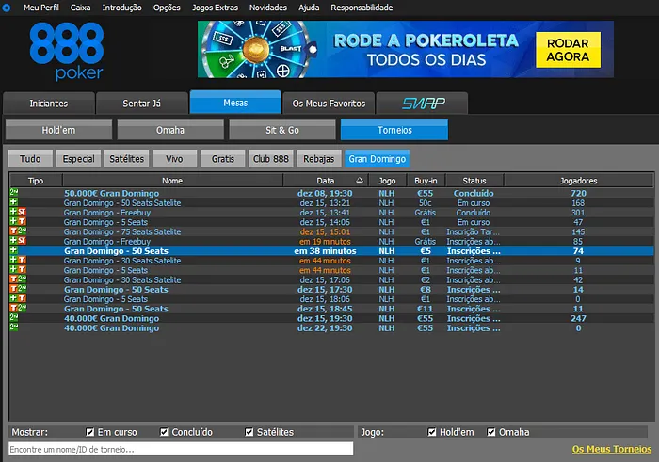Uncheck the Hold'em game checkbox
The height and width of the screenshot is (462, 659).
tap(431, 432)
